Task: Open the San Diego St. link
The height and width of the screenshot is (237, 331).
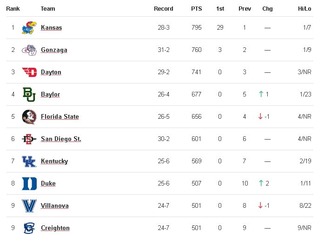Action: pyautogui.click(x=61, y=139)
